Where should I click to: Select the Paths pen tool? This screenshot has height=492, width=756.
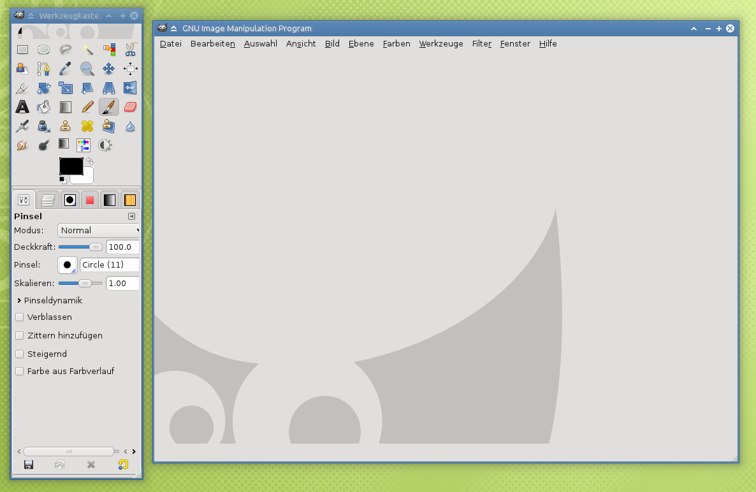[x=44, y=68]
